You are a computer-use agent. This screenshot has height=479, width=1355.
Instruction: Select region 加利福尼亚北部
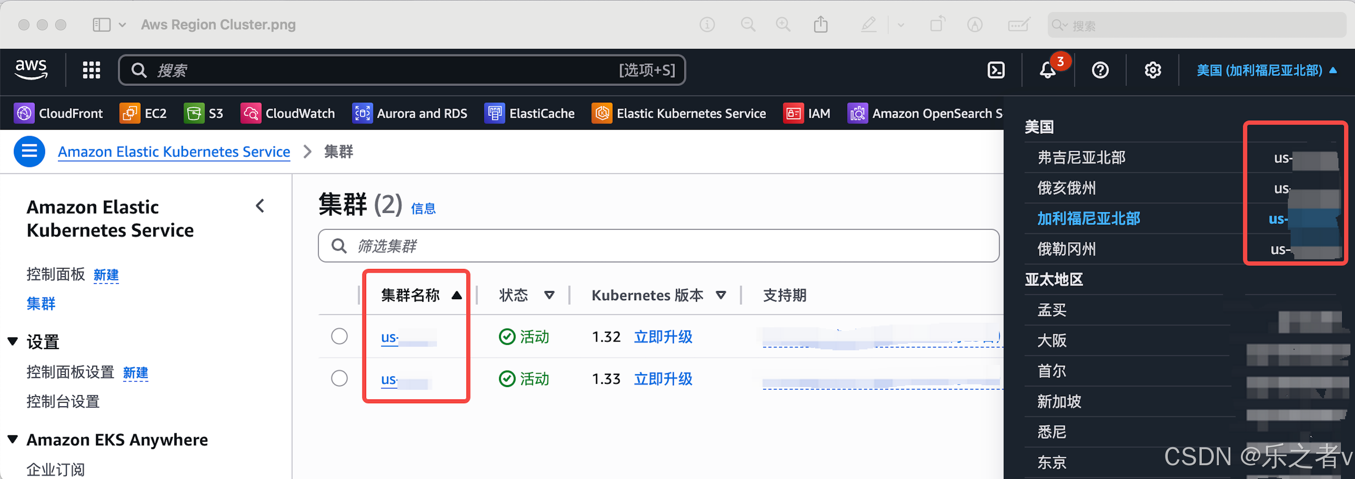(x=1088, y=218)
